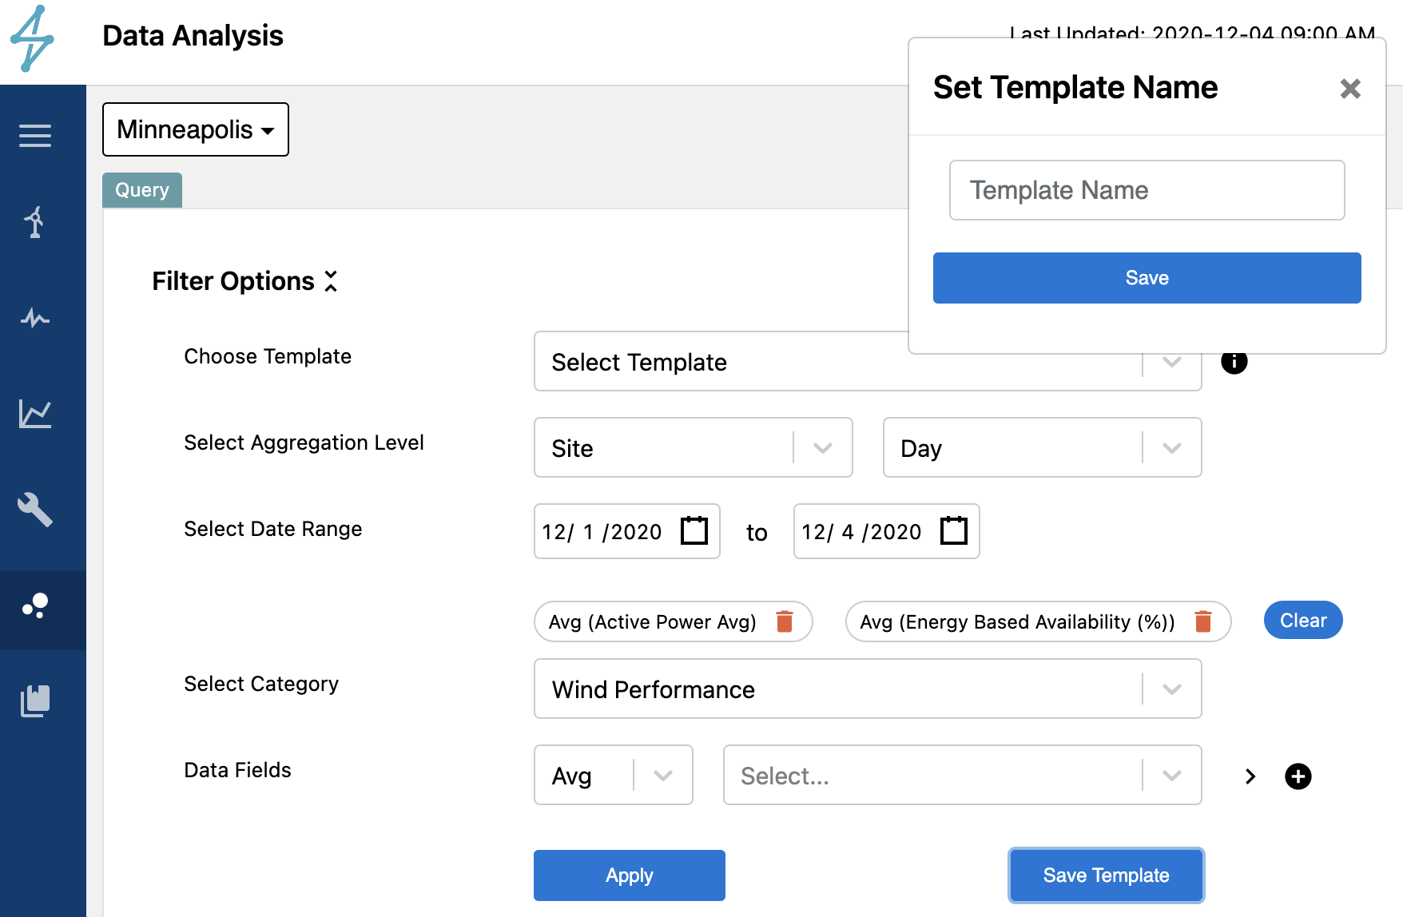The width and height of the screenshot is (1403, 917).
Task: Switch to the Query tab
Action: click(142, 190)
